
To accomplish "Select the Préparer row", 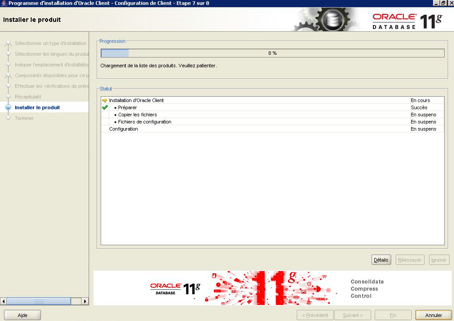I will pos(273,107).
